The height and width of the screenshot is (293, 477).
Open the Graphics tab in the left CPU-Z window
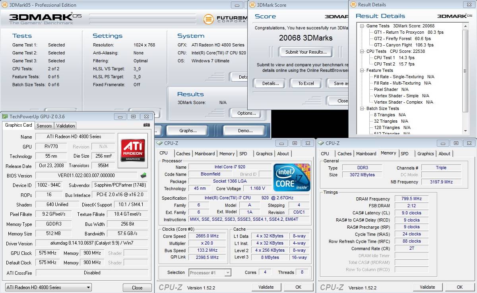pyautogui.click(x=264, y=154)
